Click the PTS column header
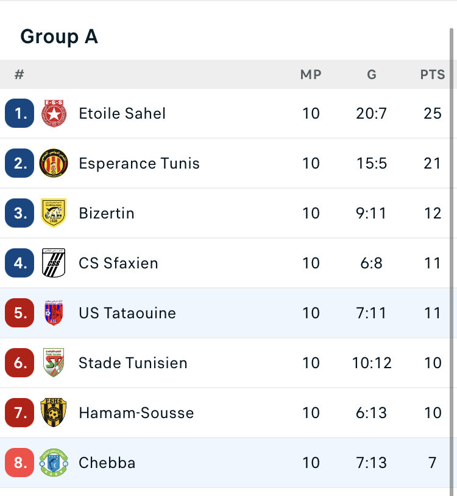457x496 pixels. pyautogui.click(x=432, y=75)
